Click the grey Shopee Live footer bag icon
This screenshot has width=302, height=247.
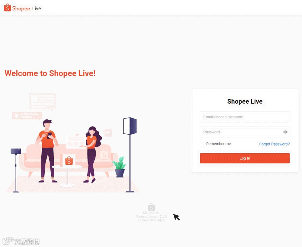[x=151, y=207]
